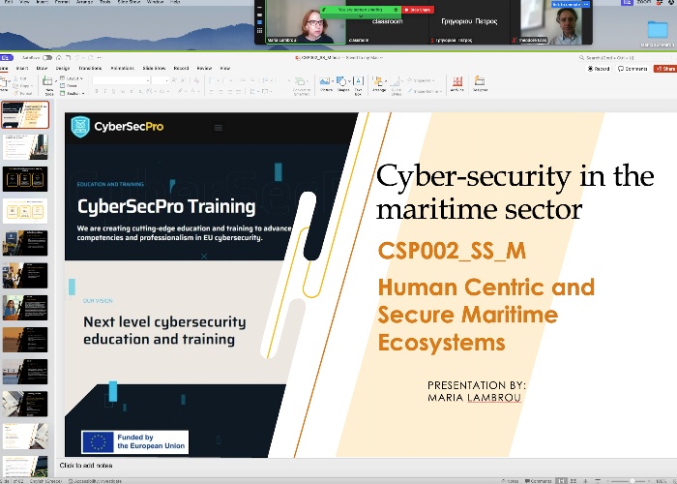677x484 pixels.
Task: Click the Normal view icon in status bar
Action: (x=561, y=481)
